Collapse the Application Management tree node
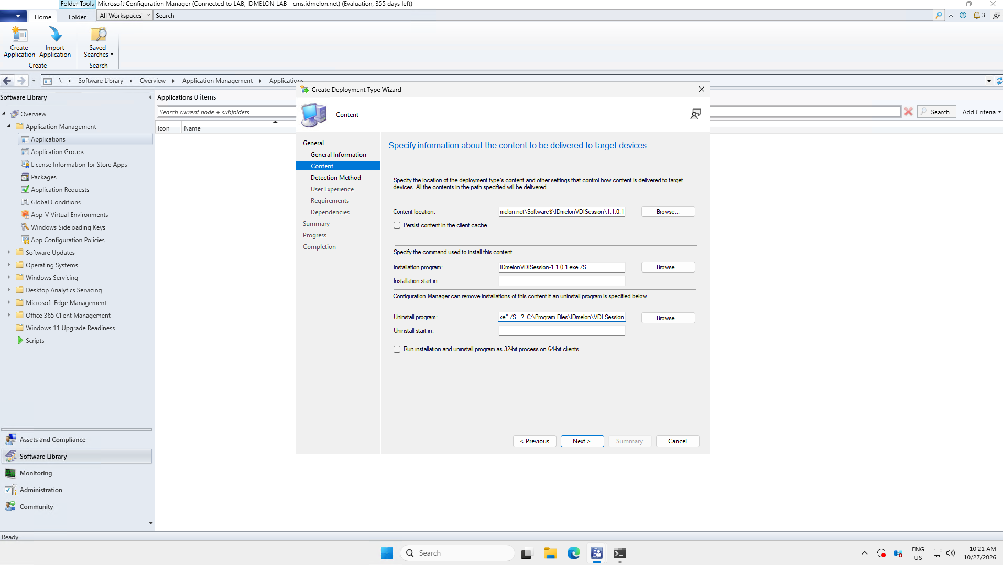 (9, 126)
